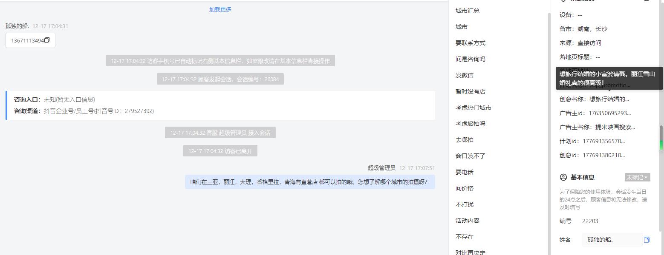
Task: Click the agent message about 三亚 丽江 大理
Action: [x=310, y=182]
